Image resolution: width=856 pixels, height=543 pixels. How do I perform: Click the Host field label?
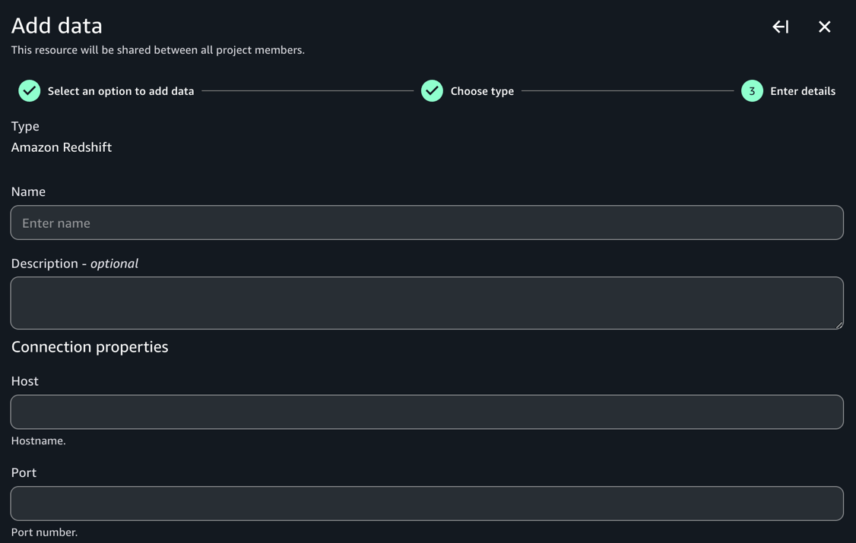(25, 381)
